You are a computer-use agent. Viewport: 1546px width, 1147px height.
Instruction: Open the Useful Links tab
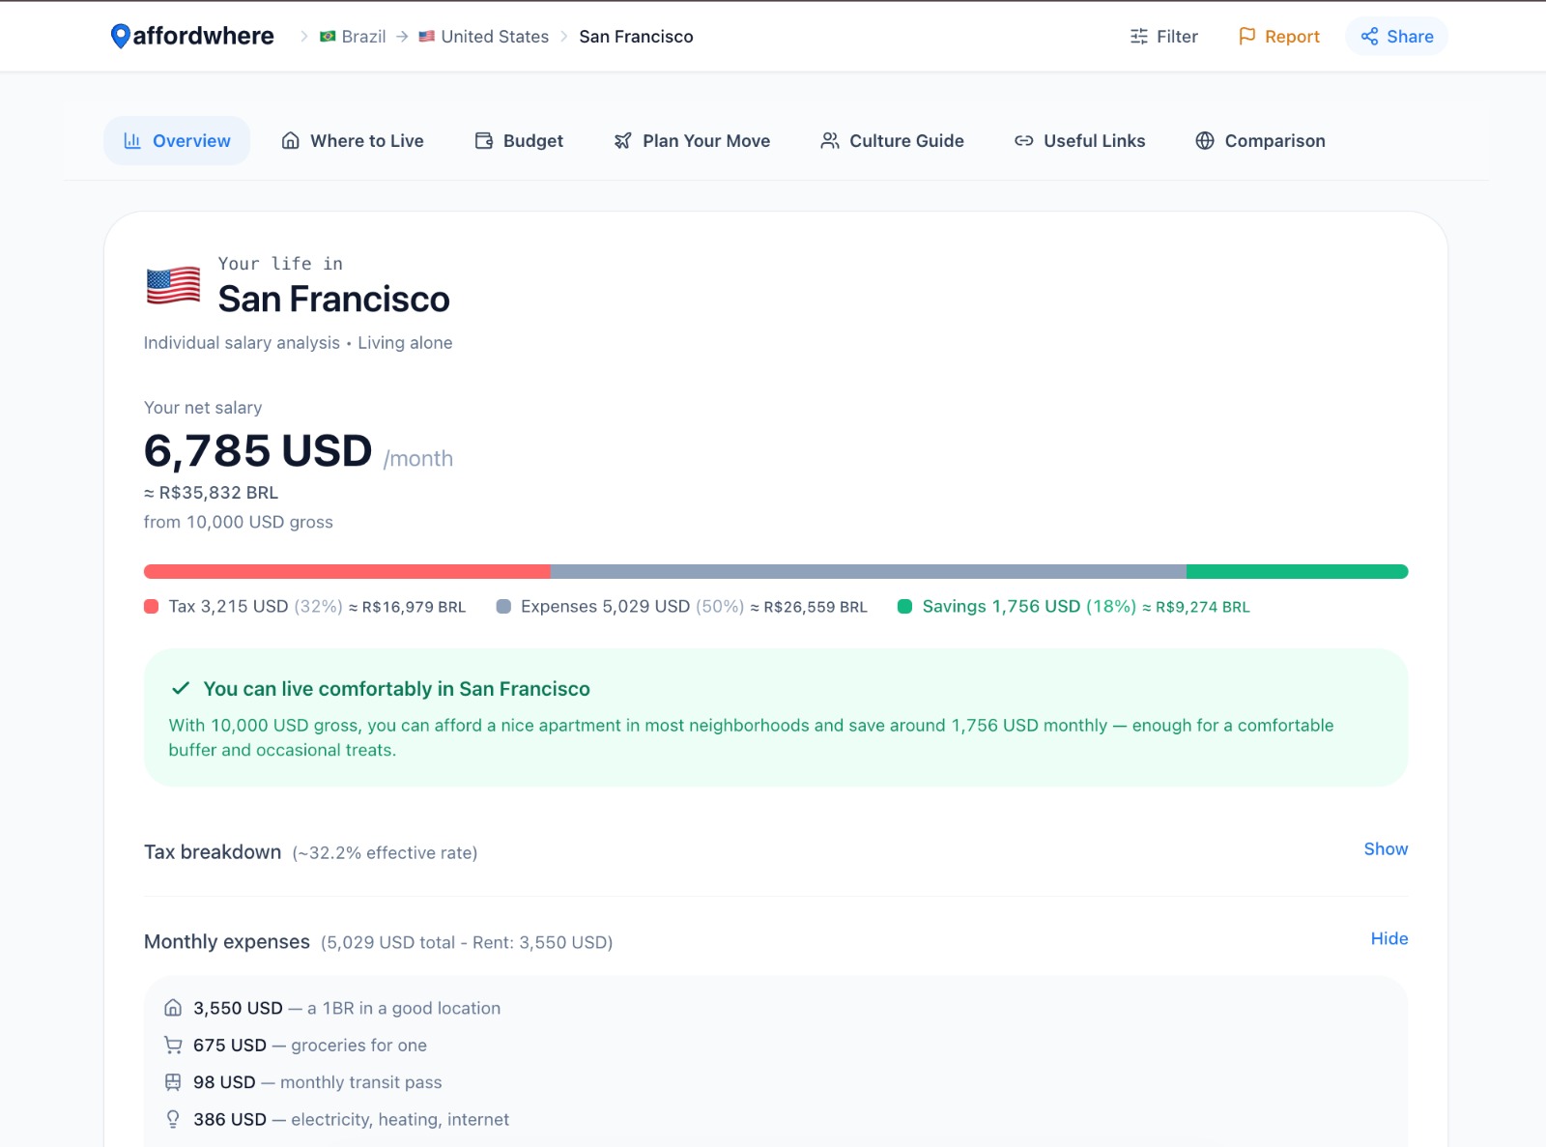pyautogui.click(x=1079, y=141)
